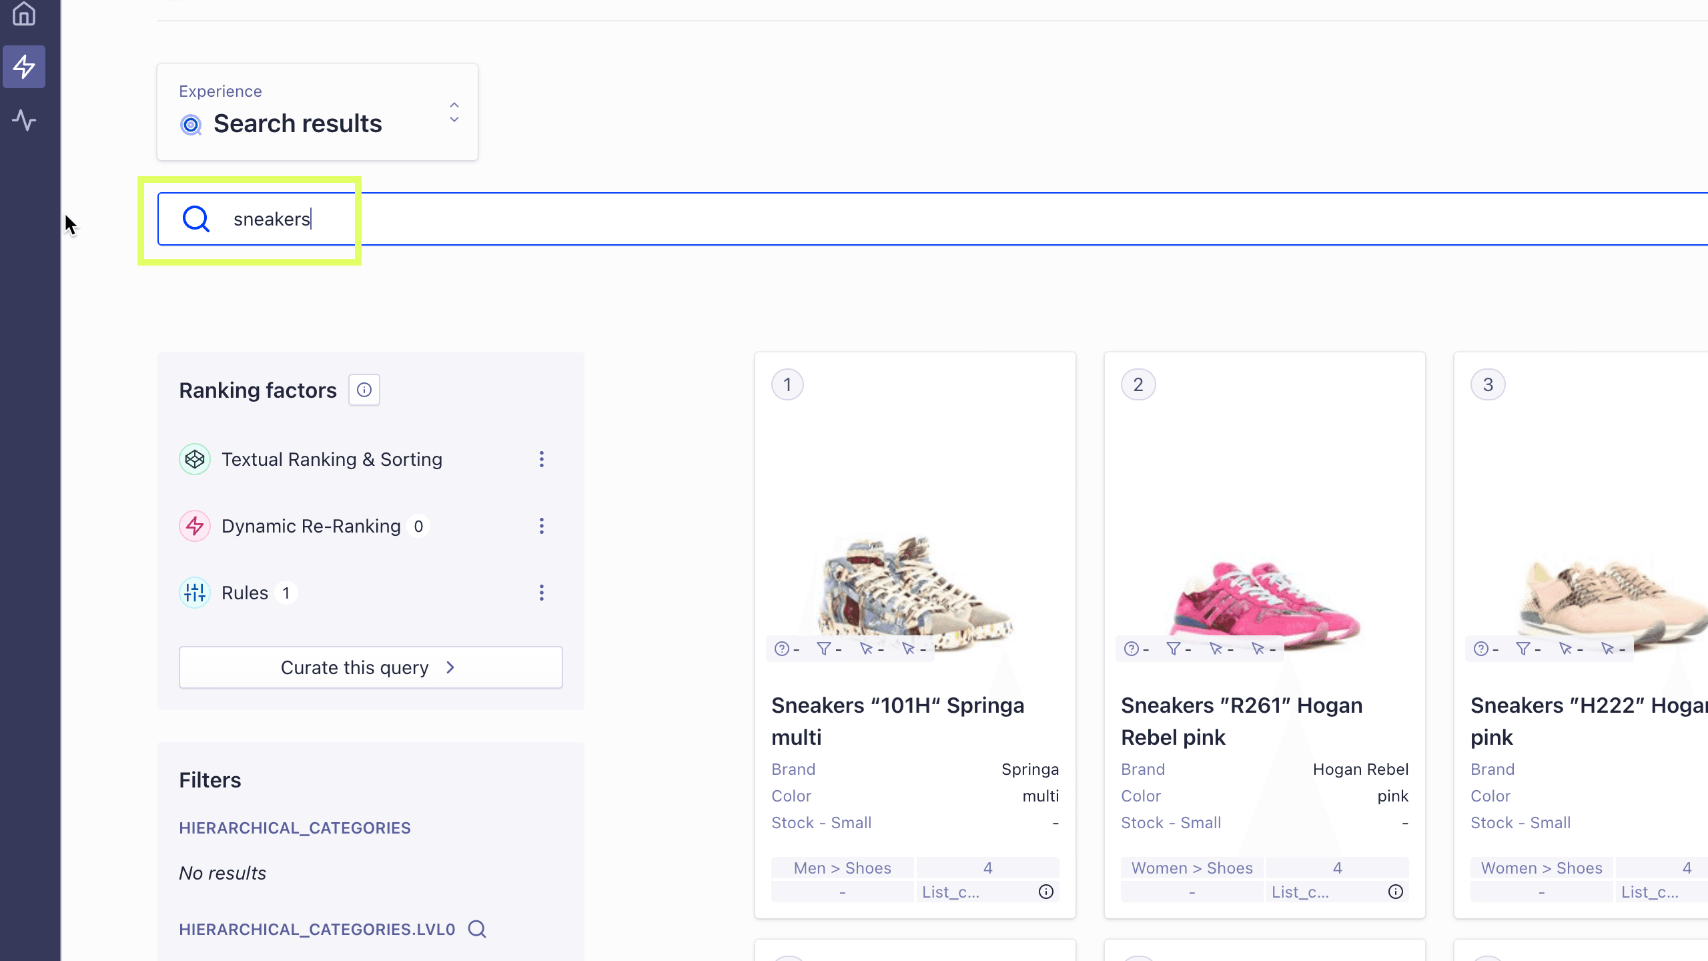The height and width of the screenshot is (961, 1708).
Task: Click the Dynamic Re-Ranking bolt icon
Action: (195, 526)
